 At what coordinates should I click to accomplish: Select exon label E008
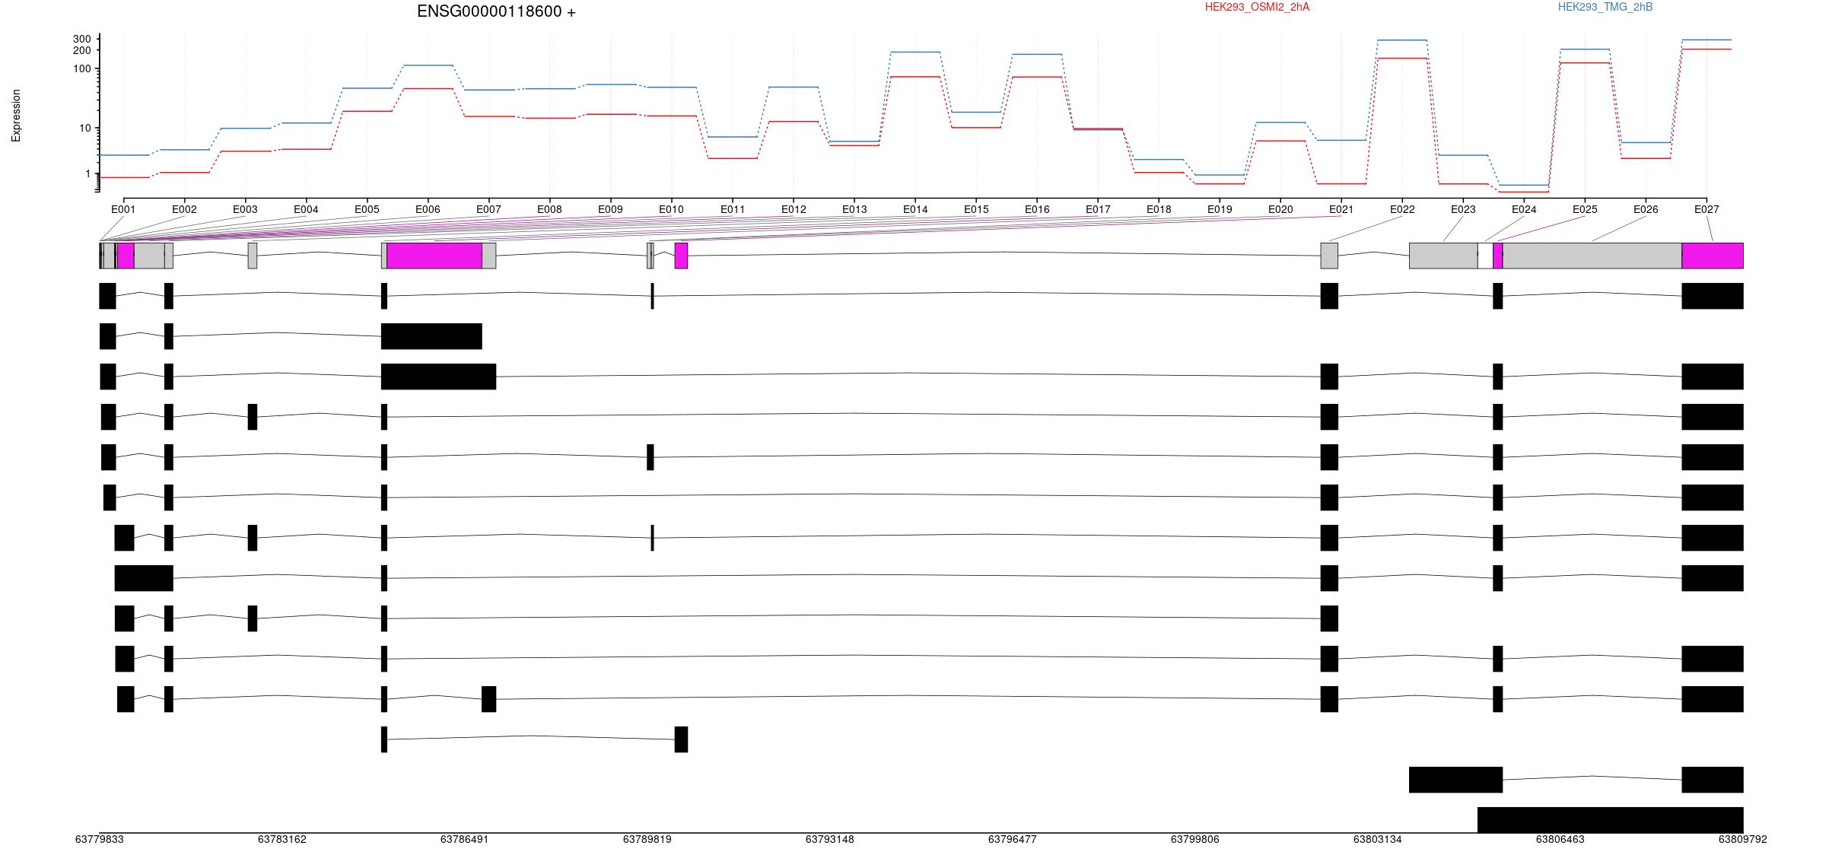[549, 209]
